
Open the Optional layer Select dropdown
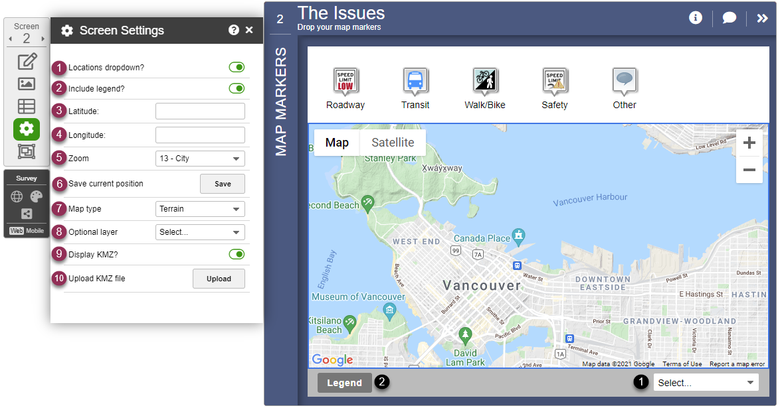[x=200, y=232]
